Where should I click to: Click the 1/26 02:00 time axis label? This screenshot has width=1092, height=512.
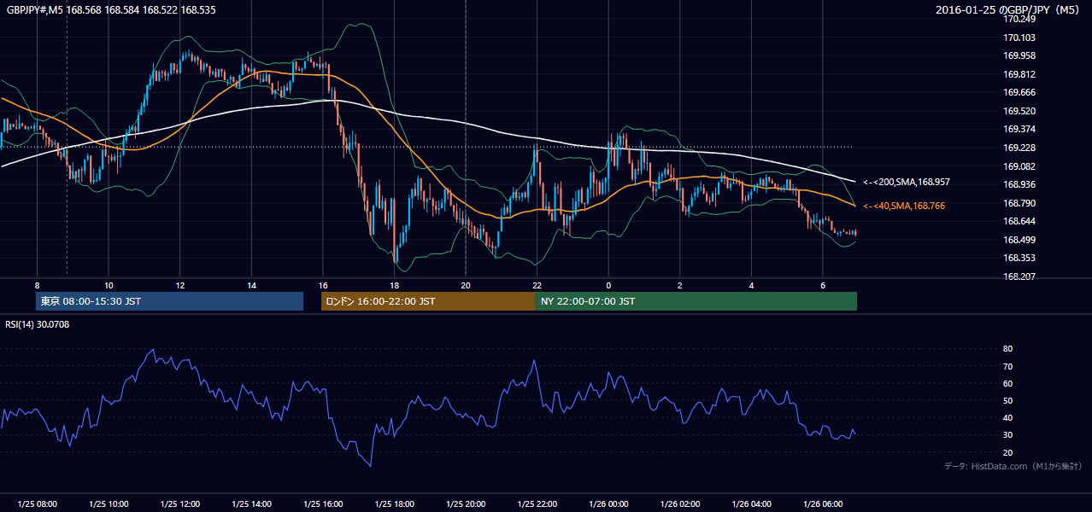click(x=680, y=504)
